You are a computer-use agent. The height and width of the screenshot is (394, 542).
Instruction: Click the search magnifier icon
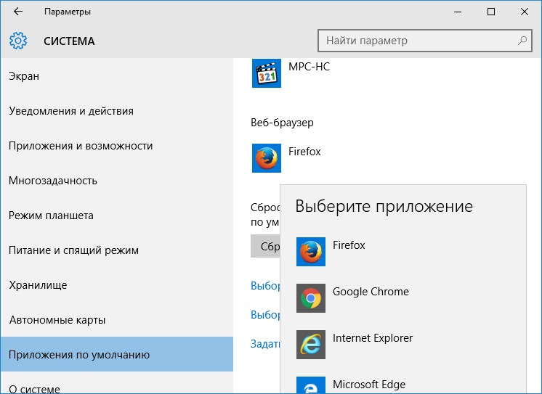tap(522, 41)
